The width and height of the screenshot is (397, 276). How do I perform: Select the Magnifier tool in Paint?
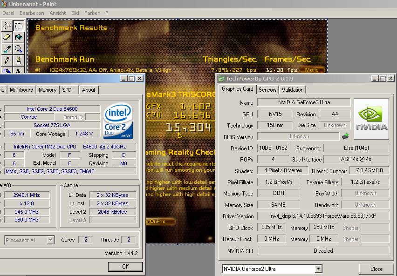pyautogui.click(x=19, y=49)
